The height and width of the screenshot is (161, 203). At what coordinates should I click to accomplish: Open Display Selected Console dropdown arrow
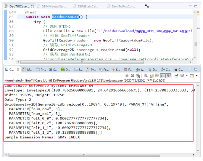pos(187,76)
